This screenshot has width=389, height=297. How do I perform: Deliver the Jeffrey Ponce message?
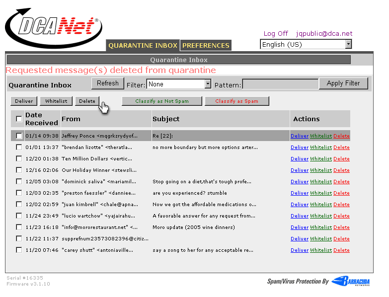click(x=300, y=136)
